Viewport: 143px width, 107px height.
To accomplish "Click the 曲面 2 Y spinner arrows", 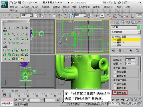I will click(x=136, y=64).
